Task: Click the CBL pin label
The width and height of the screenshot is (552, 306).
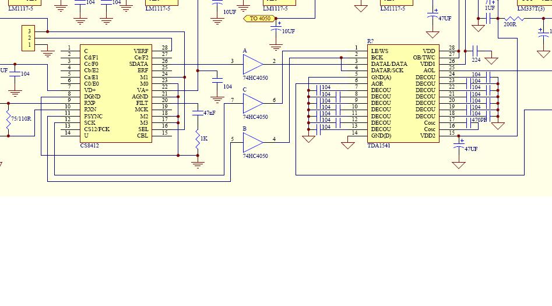Action: pyautogui.click(x=143, y=136)
